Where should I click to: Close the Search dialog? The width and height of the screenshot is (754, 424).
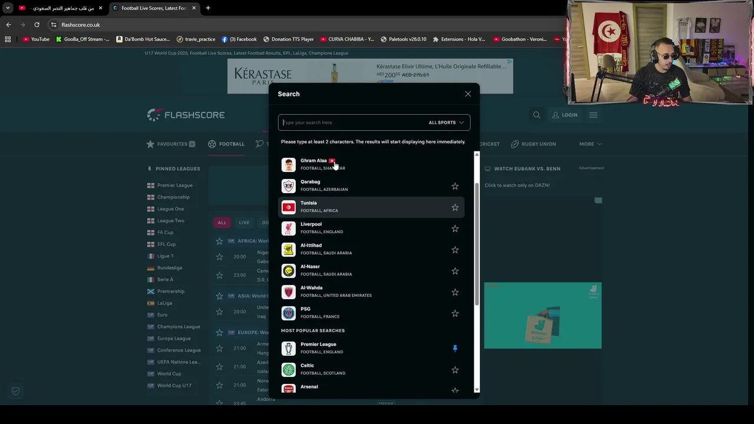point(468,94)
